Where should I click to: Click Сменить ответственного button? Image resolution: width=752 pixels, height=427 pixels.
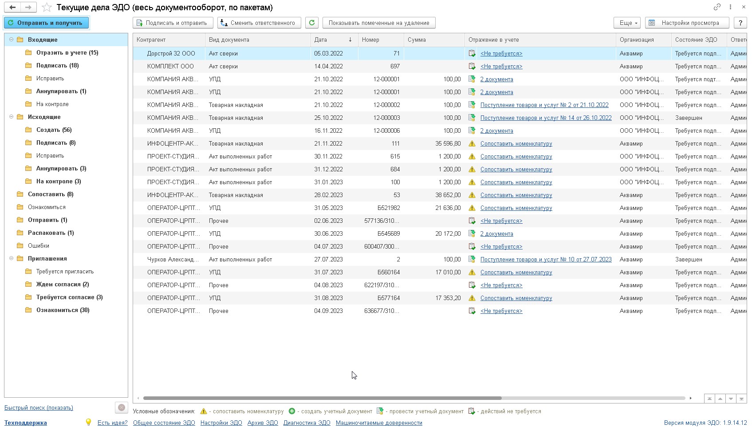pyautogui.click(x=259, y=23)
